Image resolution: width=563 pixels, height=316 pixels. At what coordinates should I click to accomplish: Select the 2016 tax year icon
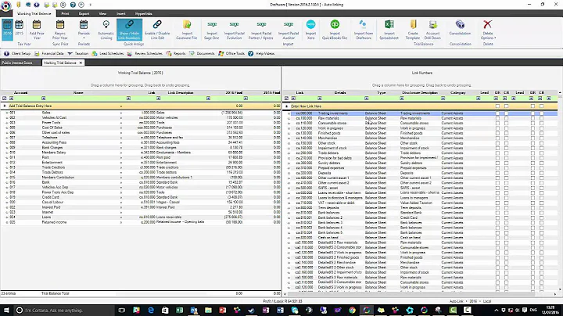pos(7,28)
